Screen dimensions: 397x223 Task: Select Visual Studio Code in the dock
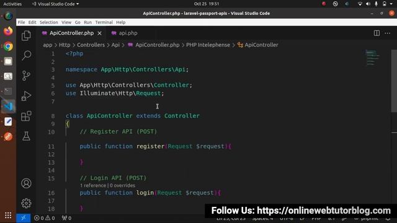coord(8,107)
